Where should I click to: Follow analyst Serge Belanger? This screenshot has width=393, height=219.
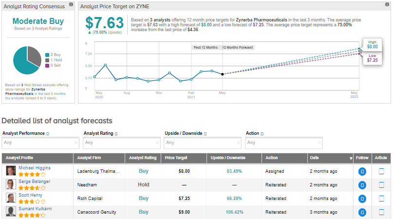(x=362, y=185)
